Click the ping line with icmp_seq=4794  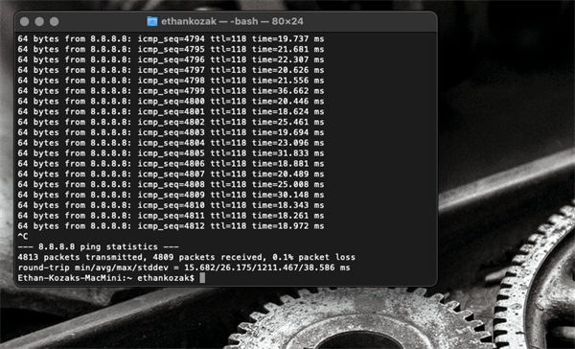pos(171,39)
